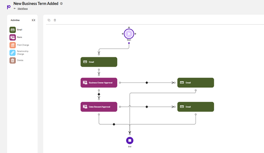Go back using the arrow beside Workflows
Viewport: 264px width, 153px height.
point(15,8)
